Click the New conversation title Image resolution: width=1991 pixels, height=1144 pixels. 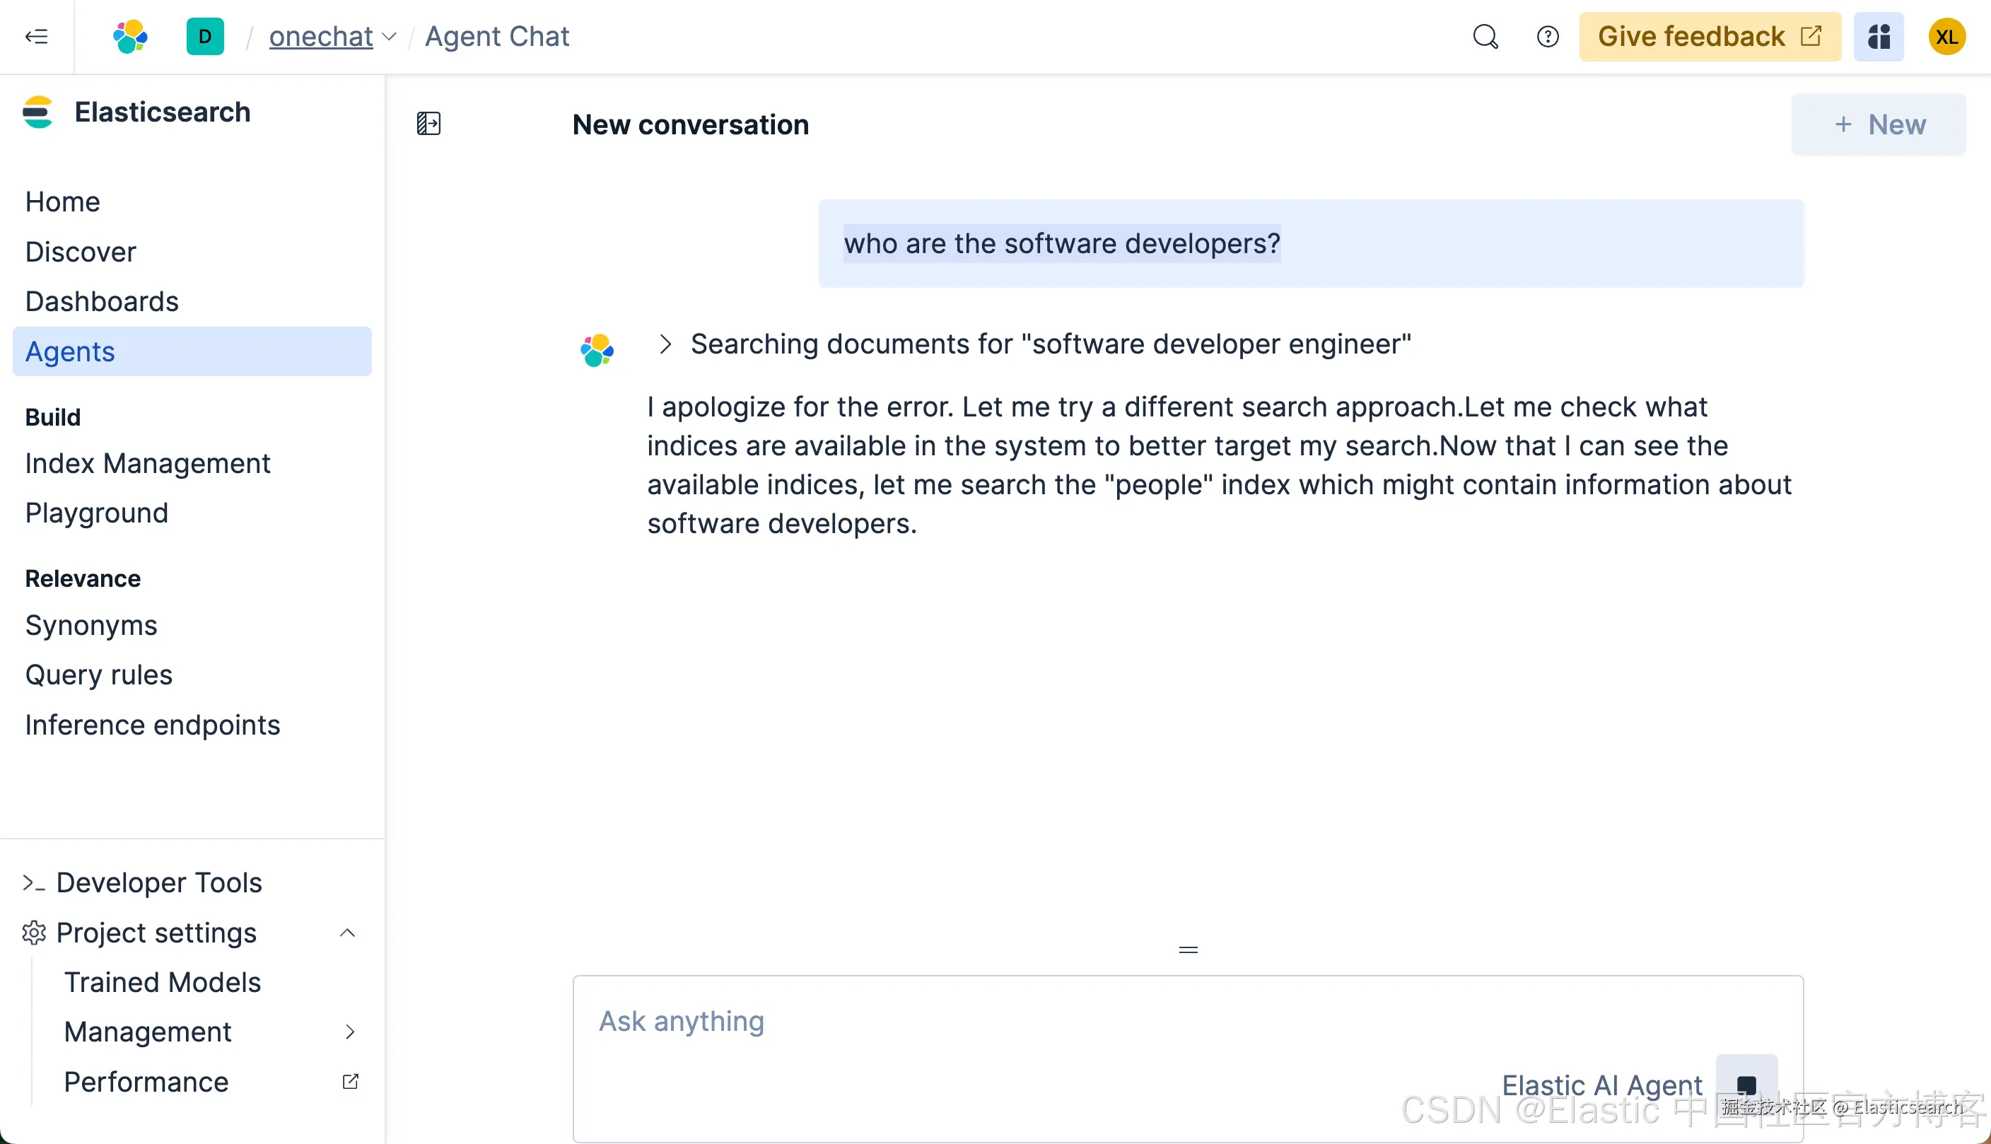(x=690, y=124)
